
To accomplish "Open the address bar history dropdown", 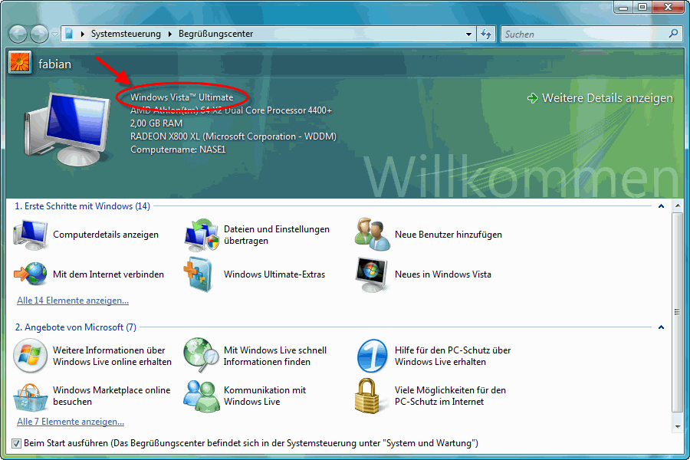I will (x=468, y=34).
